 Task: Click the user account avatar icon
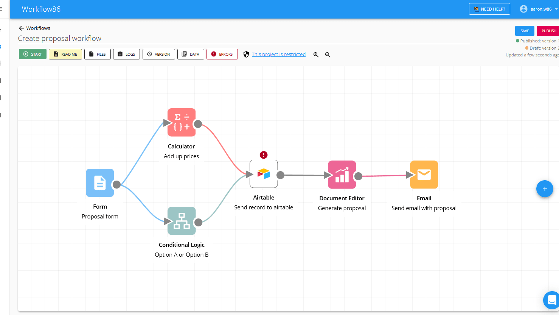pos(523,9)
